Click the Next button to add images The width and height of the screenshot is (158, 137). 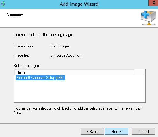[x=116, y=132]
